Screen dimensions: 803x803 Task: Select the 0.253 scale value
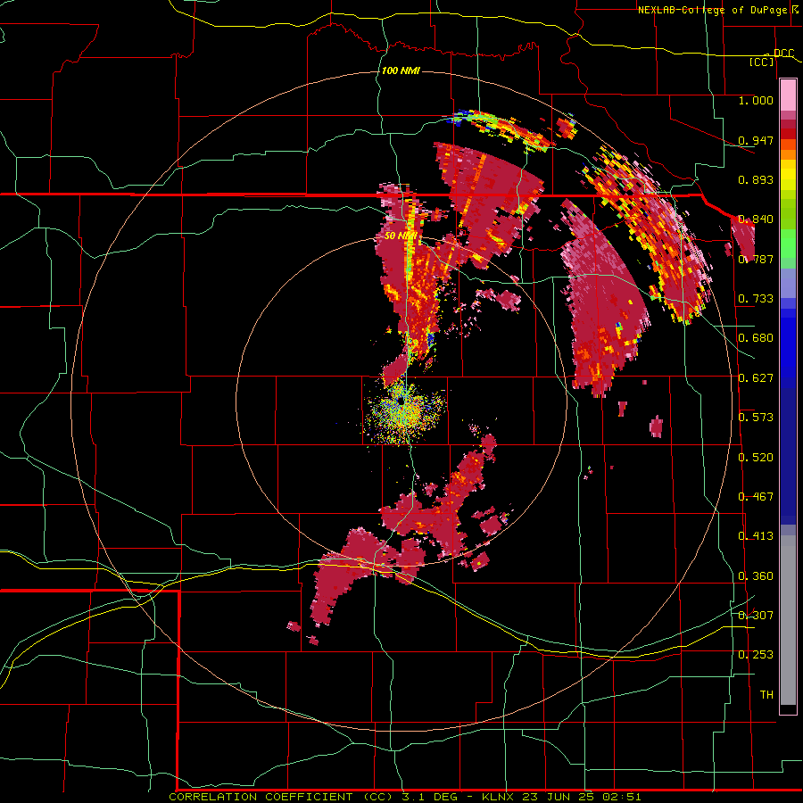tap(756, 655)
